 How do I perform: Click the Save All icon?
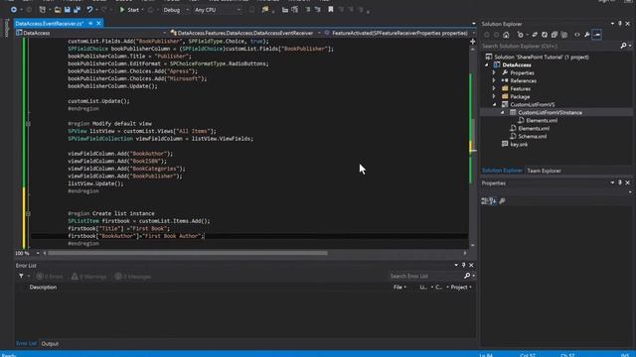coord(77,10)
